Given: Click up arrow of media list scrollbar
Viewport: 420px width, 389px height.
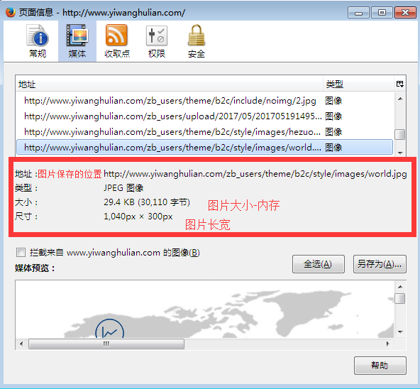Looking at the screenshot, I should (x=400, y=99).
